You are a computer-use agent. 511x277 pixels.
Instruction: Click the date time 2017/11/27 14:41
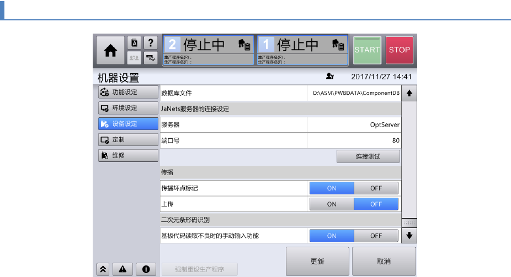pos(381,77)
